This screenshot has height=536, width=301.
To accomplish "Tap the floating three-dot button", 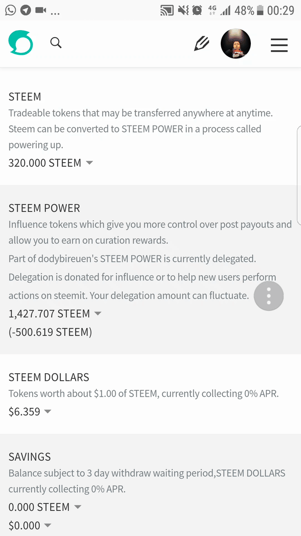I will (x=268, y=296).
